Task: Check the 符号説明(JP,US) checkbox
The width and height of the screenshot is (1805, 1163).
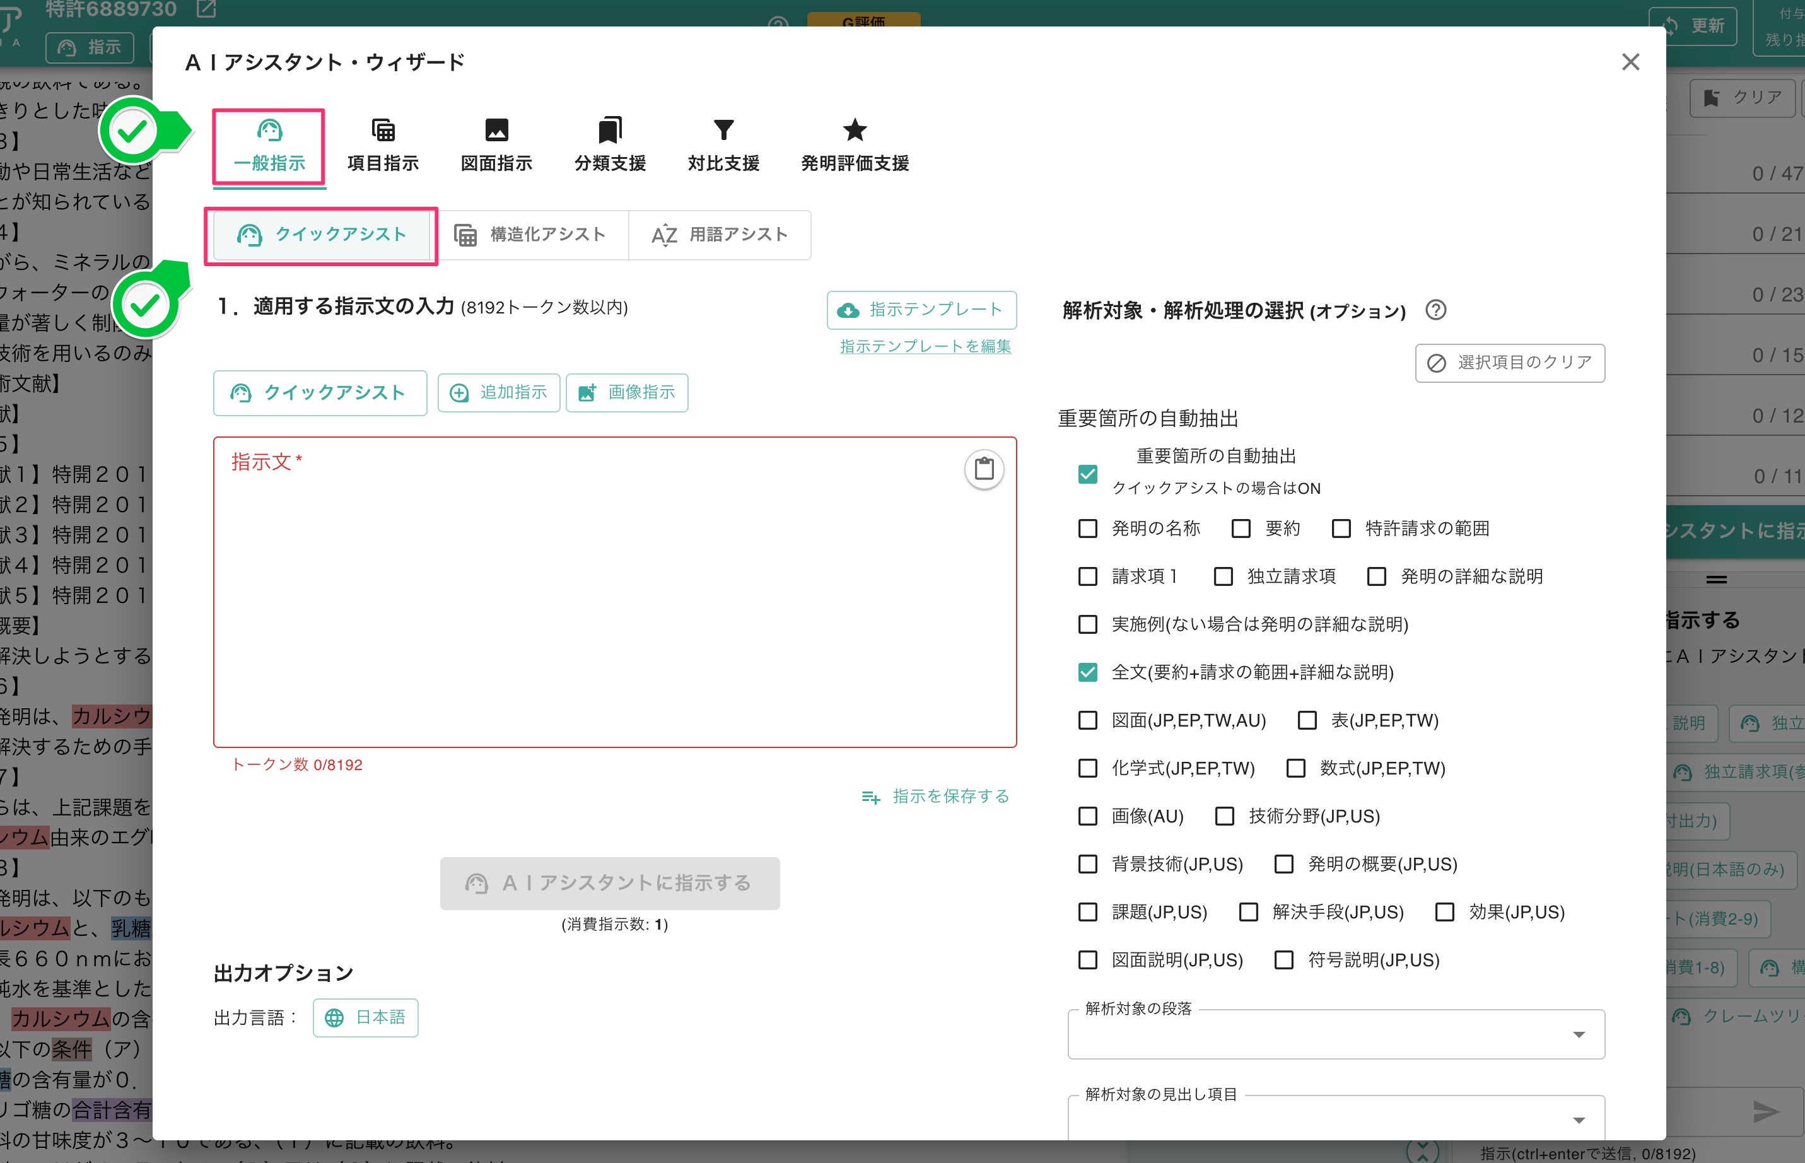Action: [1284, 960]
